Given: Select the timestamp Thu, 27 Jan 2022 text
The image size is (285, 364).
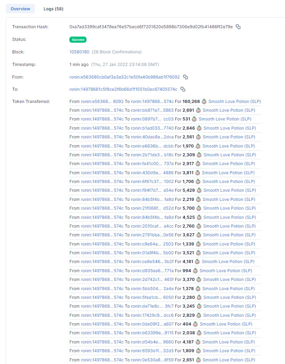Looking at the screenshot, I should tap(125, 64).
